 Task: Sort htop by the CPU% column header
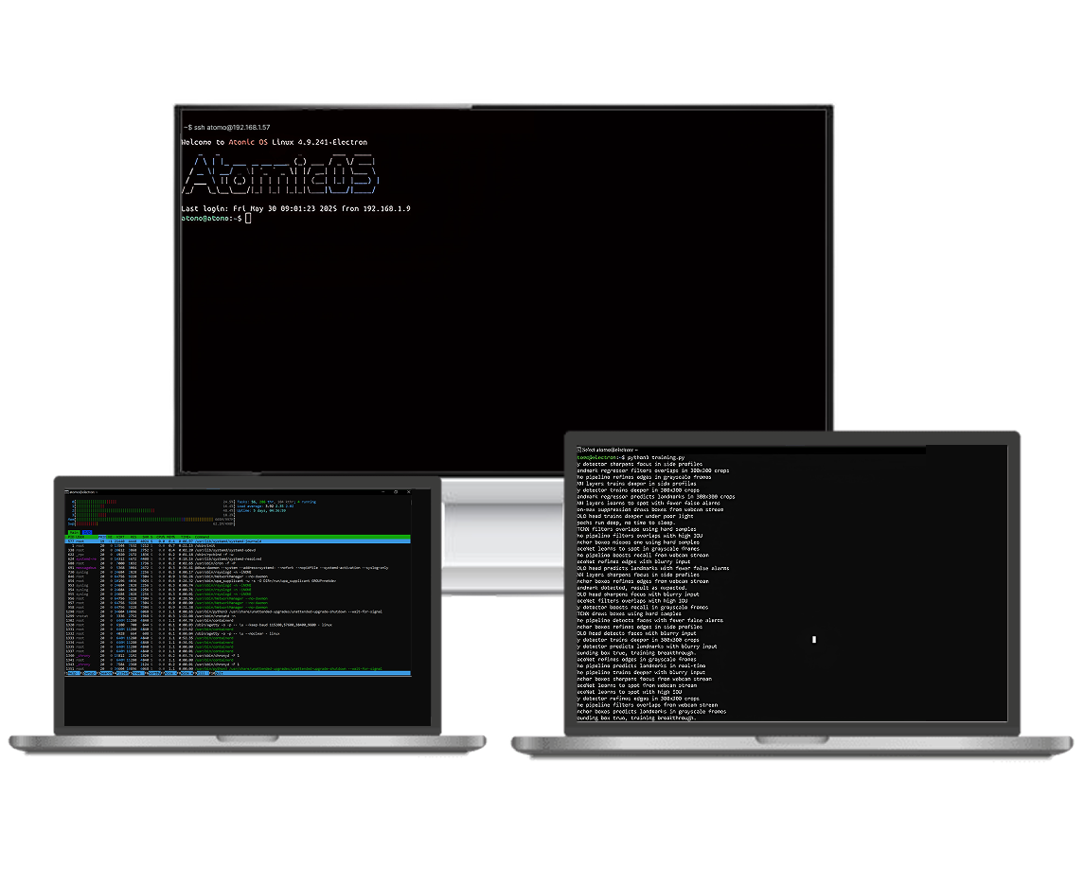click(160, 537)
